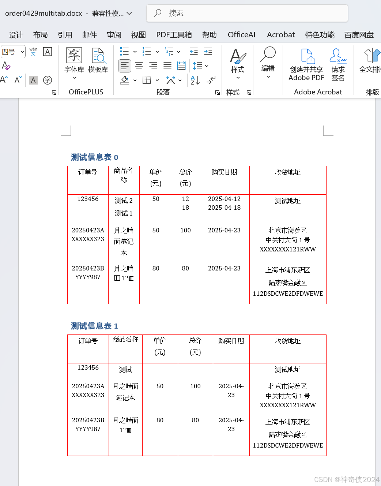Expand numbering style dropdown
The width and height of the screenshot is (381, 486).
[157, 52]
